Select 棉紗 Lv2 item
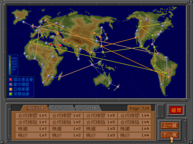 coord(66,135)
